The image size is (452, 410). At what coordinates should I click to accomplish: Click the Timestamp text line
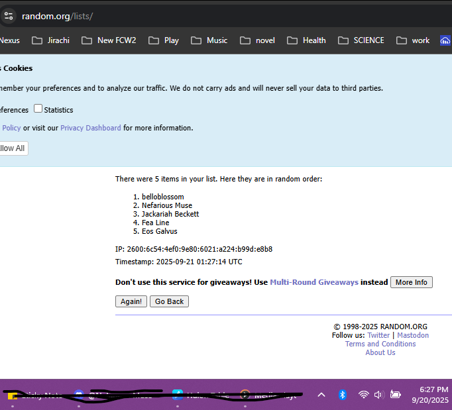click(179, 262)
